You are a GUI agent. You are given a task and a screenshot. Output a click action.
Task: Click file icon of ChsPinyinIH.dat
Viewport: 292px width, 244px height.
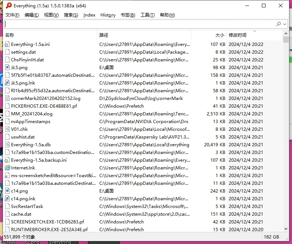[7, 60]
